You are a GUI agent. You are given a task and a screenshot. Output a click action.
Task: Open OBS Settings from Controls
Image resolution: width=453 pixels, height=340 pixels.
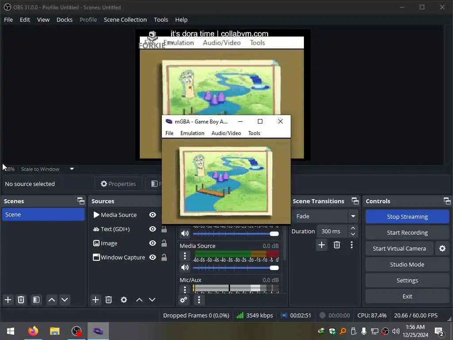click(407, 280)
